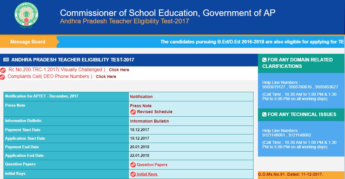Open the Information Bulletin link
This screenshot has width=345, height=179.
point(149,121)
